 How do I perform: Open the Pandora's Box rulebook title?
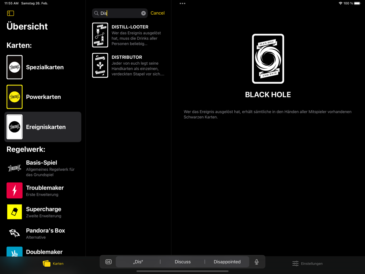click(45, 231)
